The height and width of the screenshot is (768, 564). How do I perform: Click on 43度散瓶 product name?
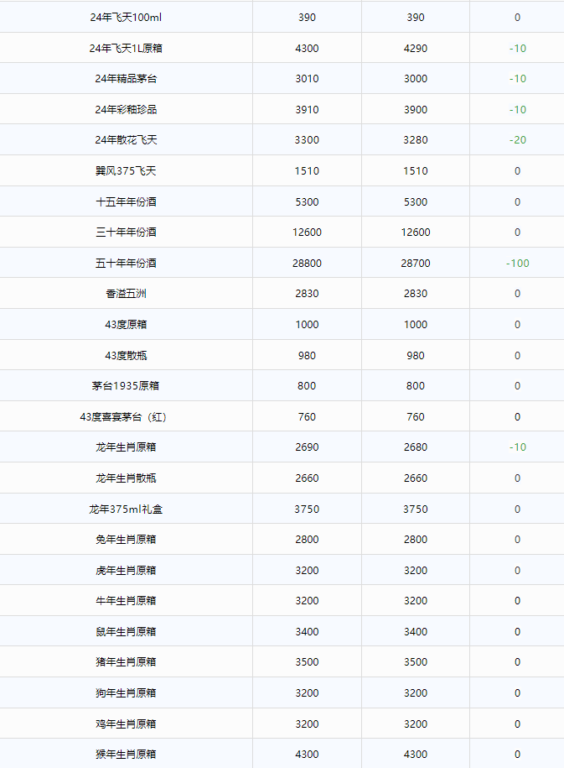tap(126, 356)
